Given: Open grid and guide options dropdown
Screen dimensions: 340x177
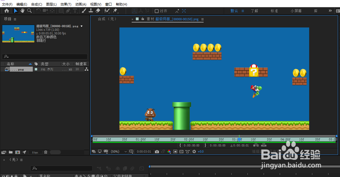Looking at the screenshot, I should click(131, 151).
